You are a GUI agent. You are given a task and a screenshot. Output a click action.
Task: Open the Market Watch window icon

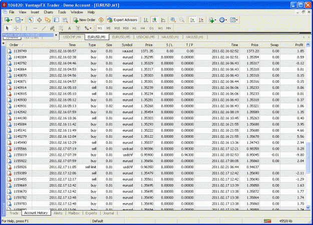click(x=31, y=20)
